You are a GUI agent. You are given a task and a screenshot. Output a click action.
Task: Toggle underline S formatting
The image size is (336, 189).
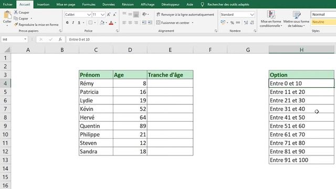click(x=79, y=23)
